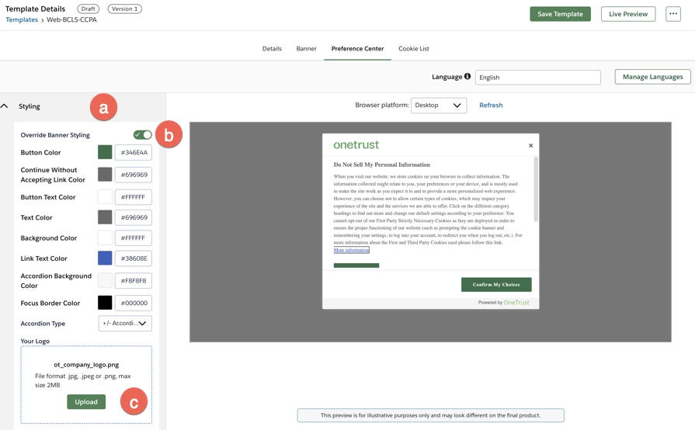This screenshot has width=695, height=430.
Task: Go to the Details tab
Action: coord(272,49)
